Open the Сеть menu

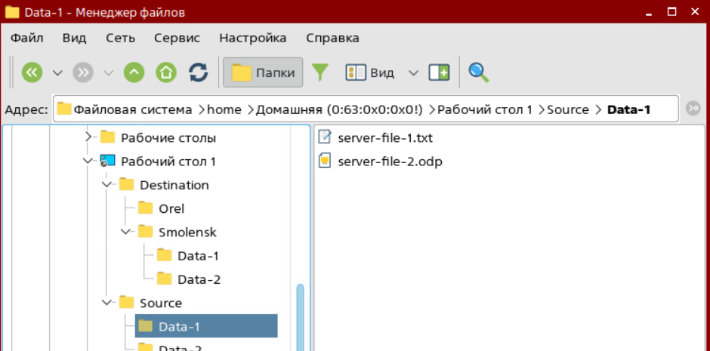(x=120, y=38)
